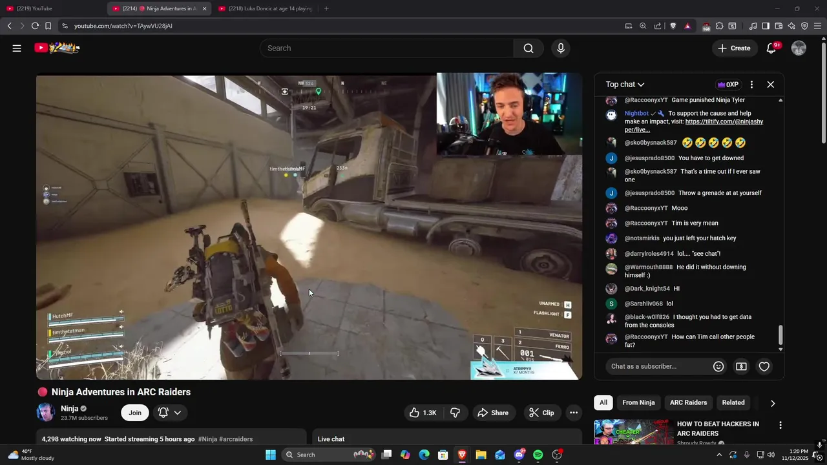Show hidden system tray icons chevron
The image size is (827, 465).
(x=720, y=455)
